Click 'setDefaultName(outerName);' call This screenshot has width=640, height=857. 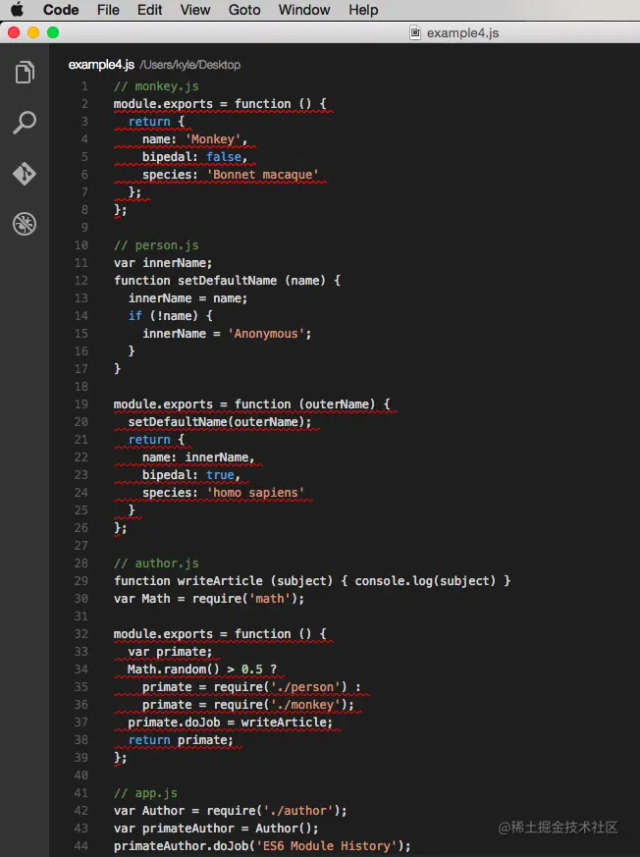tap(220, 422)
